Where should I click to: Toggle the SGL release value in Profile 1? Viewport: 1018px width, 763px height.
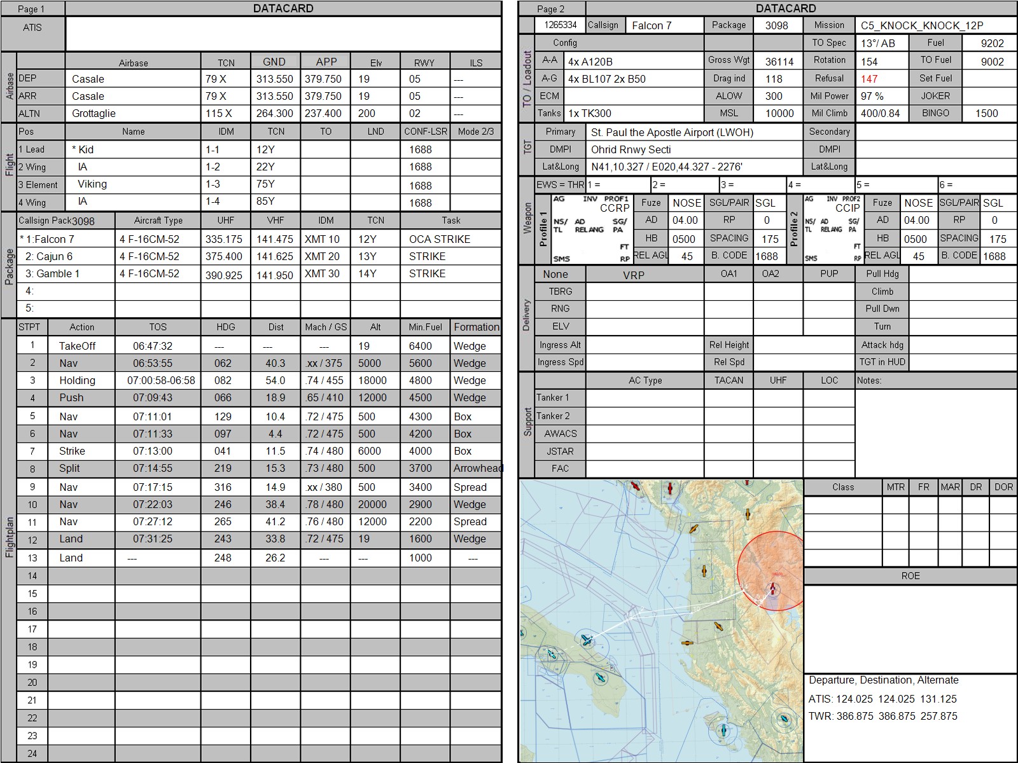point(765,203)
